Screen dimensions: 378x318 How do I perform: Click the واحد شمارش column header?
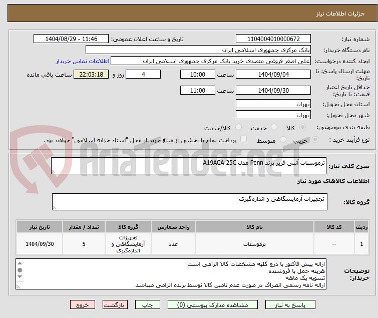pyautogui.click(x=173, y=227)
